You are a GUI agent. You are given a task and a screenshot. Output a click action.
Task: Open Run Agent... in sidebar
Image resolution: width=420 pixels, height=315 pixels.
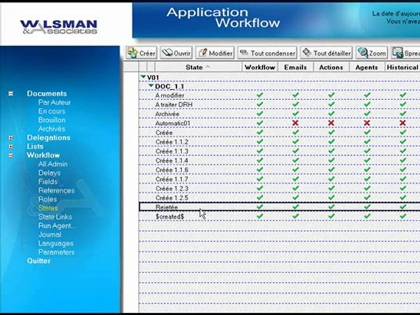pyautogui.click(x=56, y=226)
